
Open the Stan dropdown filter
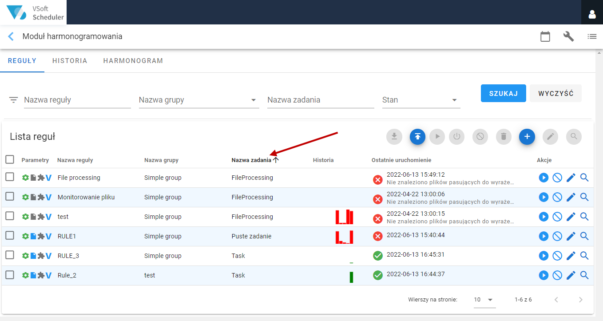[421, 100]
